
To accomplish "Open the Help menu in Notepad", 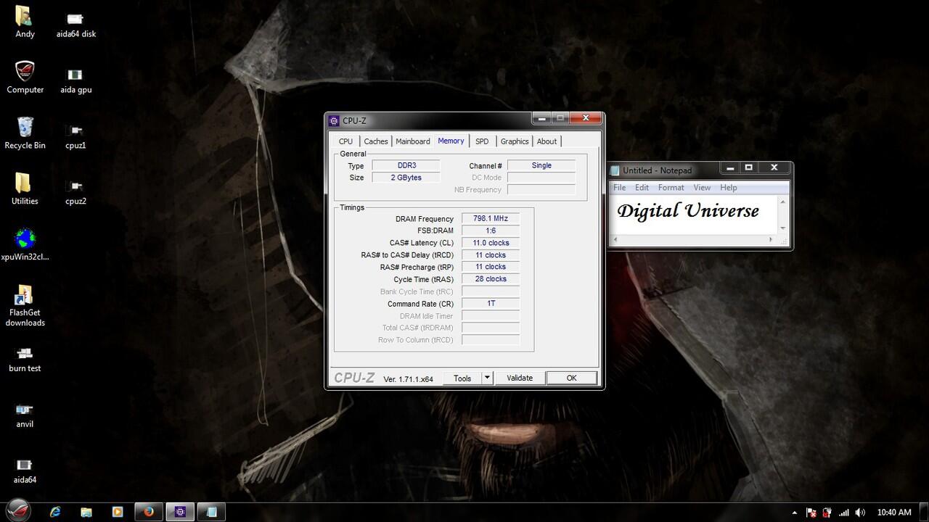I will (x=729, y=187).
